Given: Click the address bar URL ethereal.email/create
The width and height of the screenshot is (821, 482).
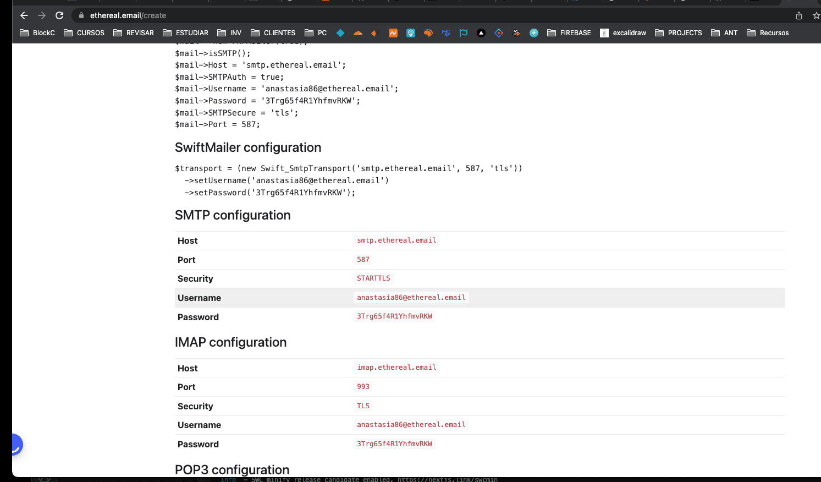Looking at the screenshot, I should click(128, 15).
